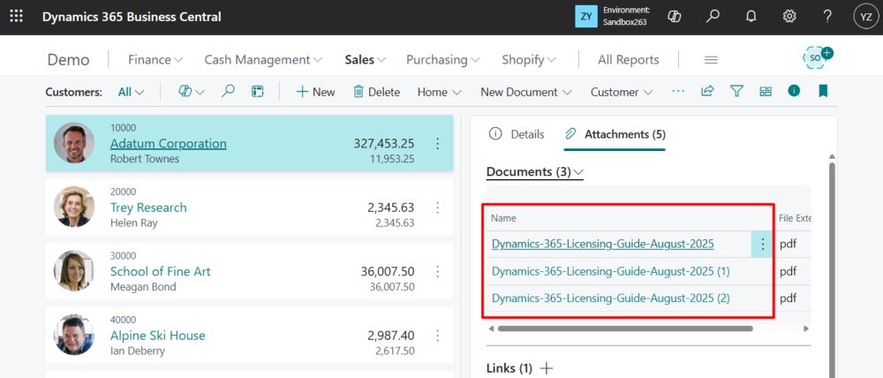Image resolution: width=883 pixels, height=378 pixels.
Task: Expand the Customer action menu
Action: click(622, 92)
